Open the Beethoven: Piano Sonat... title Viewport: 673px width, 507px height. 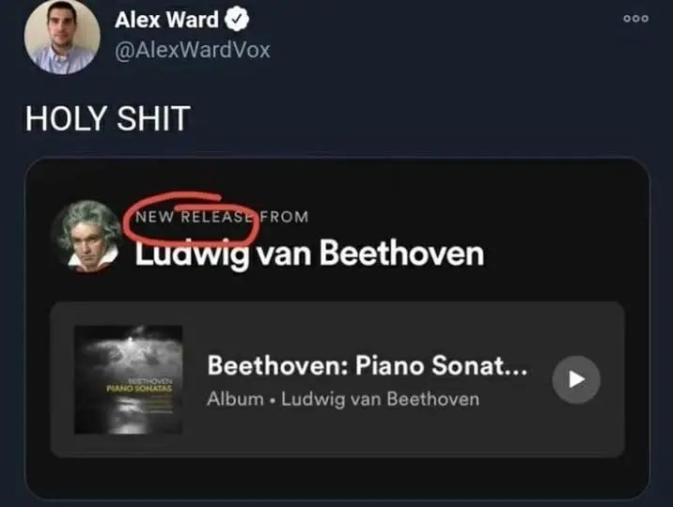(x=368, y=365)
